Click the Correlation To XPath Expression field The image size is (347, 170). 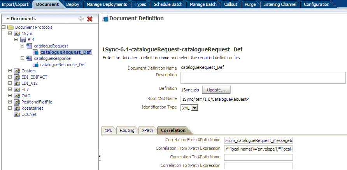[258, 166]
